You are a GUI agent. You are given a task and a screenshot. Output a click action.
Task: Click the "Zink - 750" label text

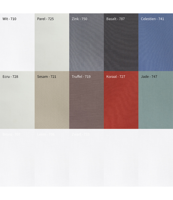(x=80, y=19)
